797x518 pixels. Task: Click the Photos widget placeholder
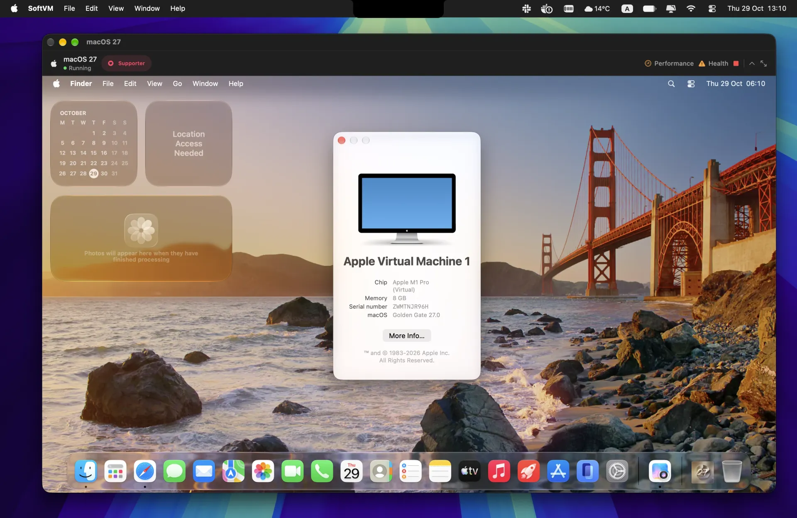click(141, 238)
